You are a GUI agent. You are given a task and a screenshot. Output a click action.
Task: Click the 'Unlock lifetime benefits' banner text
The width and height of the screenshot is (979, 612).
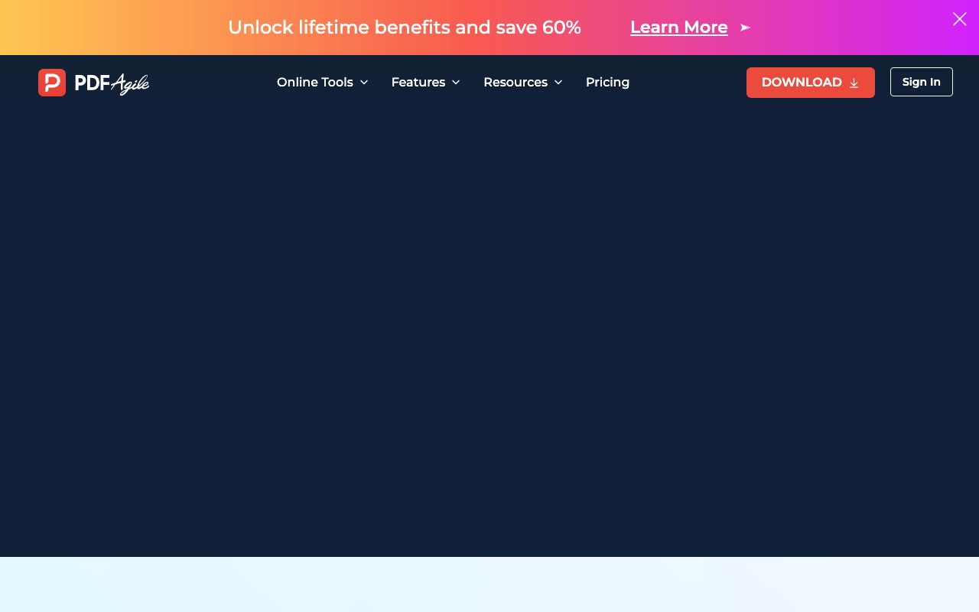click(x=404, y=28)
